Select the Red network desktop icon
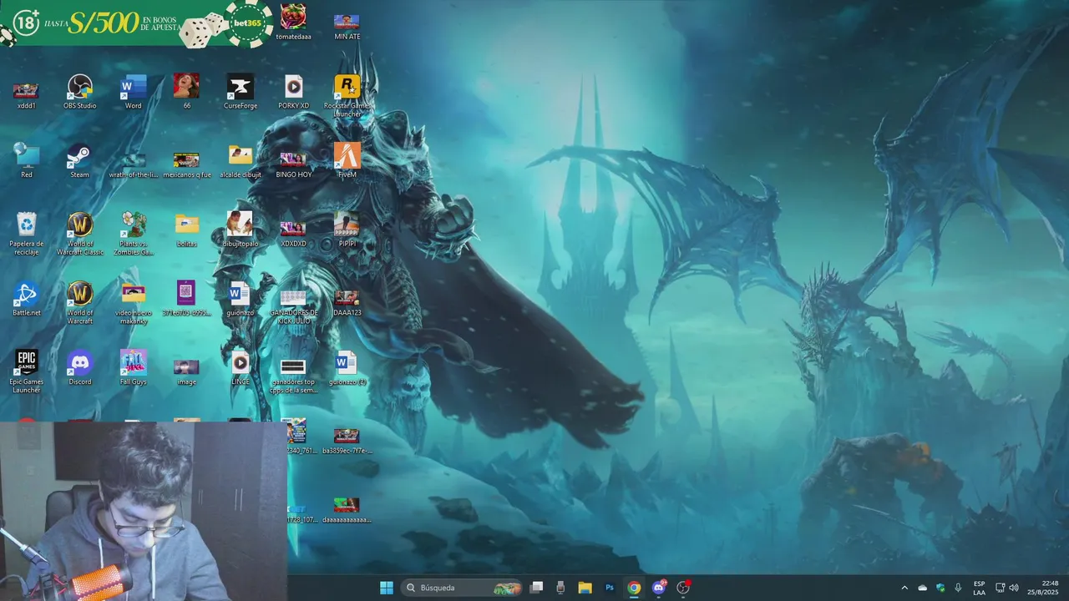The image size is (1069, 601). click(x=27, y=161)
